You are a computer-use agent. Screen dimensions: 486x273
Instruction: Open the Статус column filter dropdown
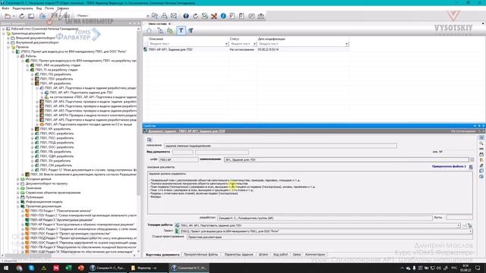coord(254,44)
